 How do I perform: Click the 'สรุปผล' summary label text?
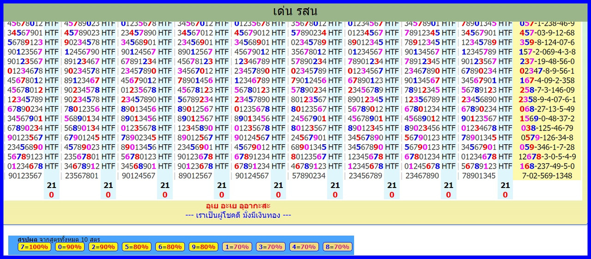pos(27,240)
